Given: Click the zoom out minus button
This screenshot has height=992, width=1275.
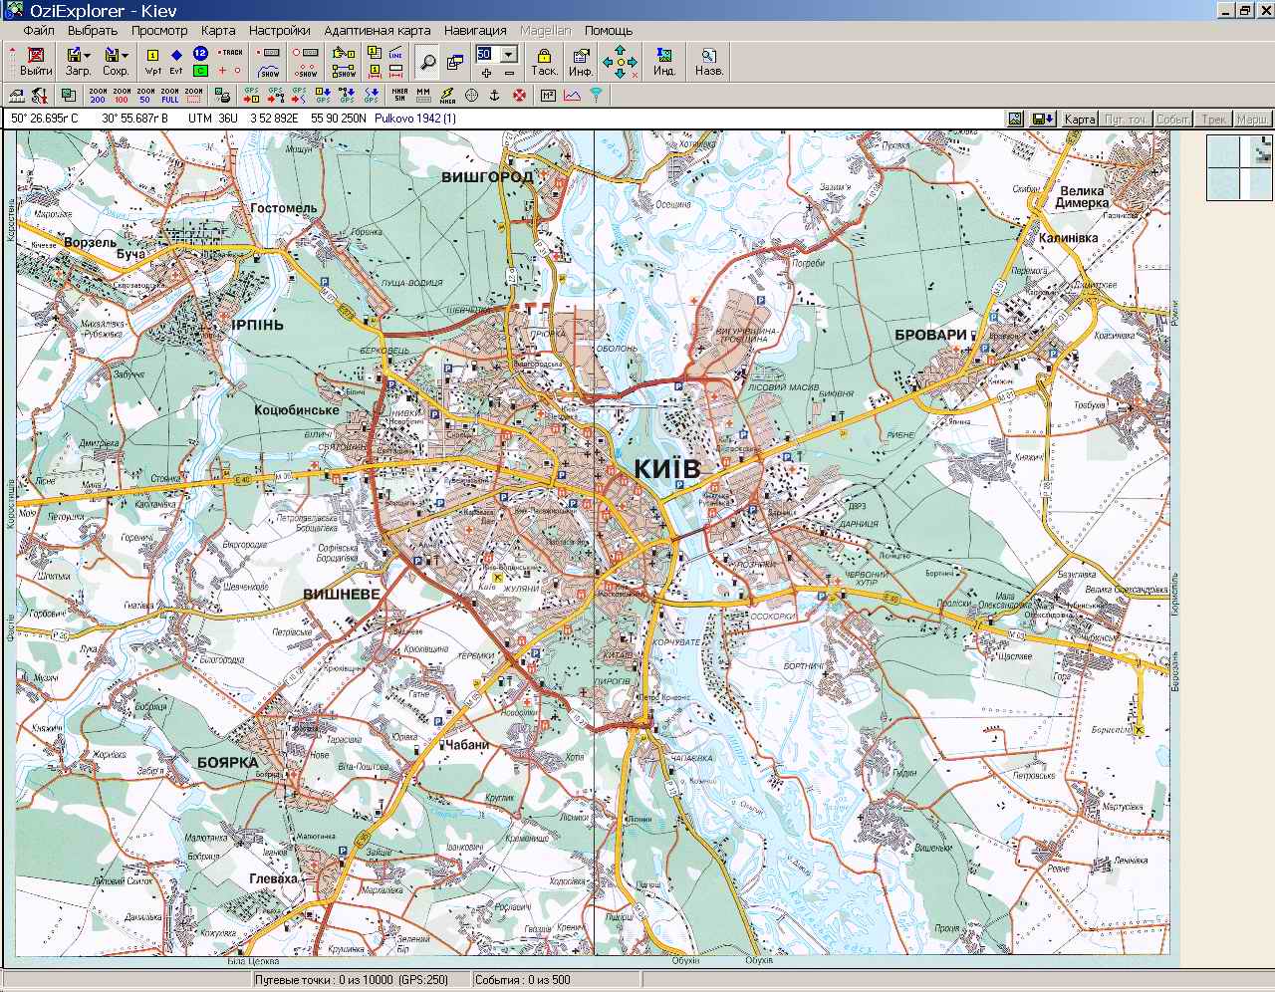Looking at the screenshot, I should 508,73.
